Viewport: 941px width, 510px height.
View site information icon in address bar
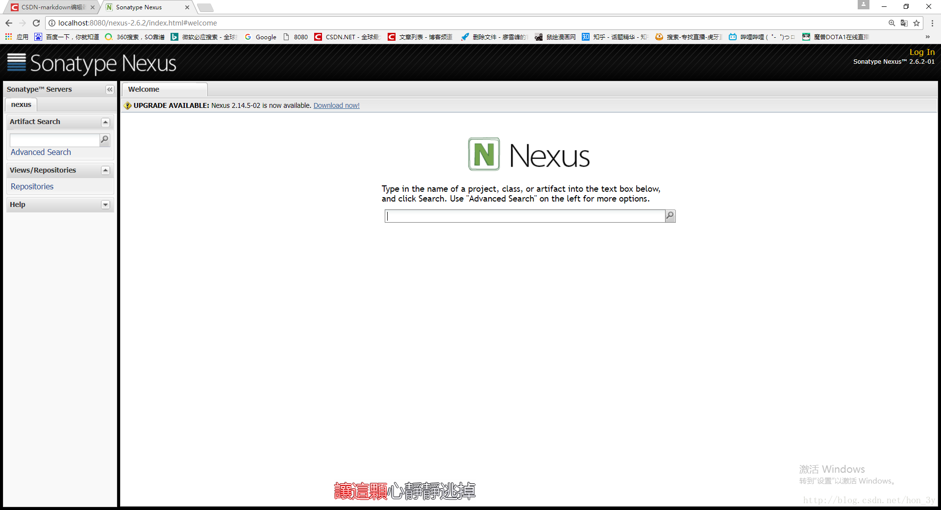[x=51, y=23]
